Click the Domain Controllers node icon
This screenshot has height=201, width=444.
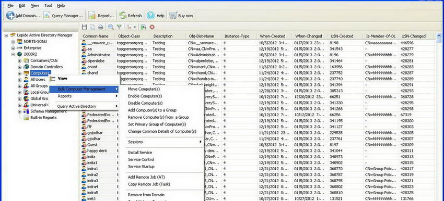point(26,67)
